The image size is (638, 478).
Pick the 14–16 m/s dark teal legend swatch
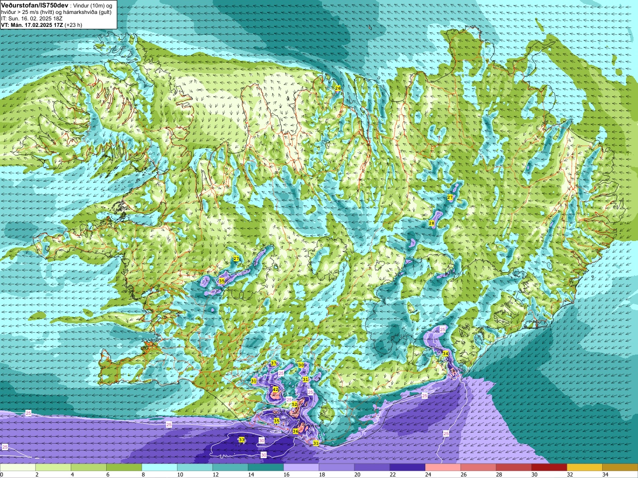265,468
